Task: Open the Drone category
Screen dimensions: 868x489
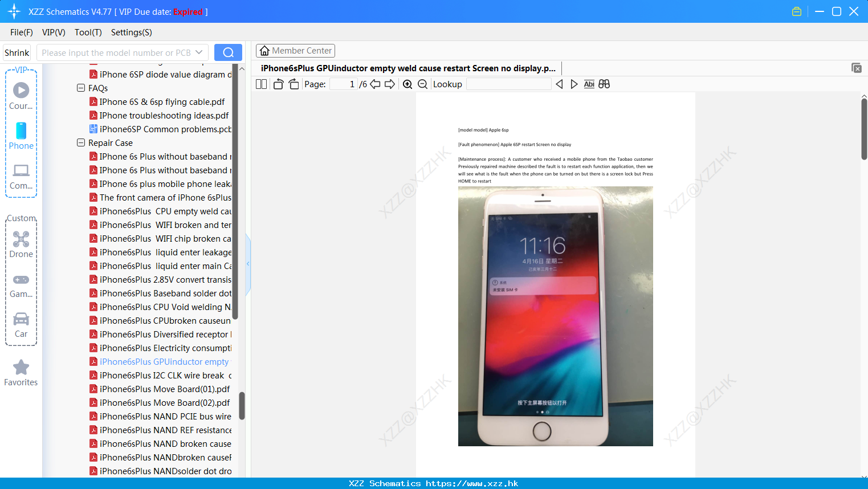Action: click(x=21, y=244)
